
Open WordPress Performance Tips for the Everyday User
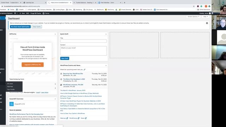26,114
